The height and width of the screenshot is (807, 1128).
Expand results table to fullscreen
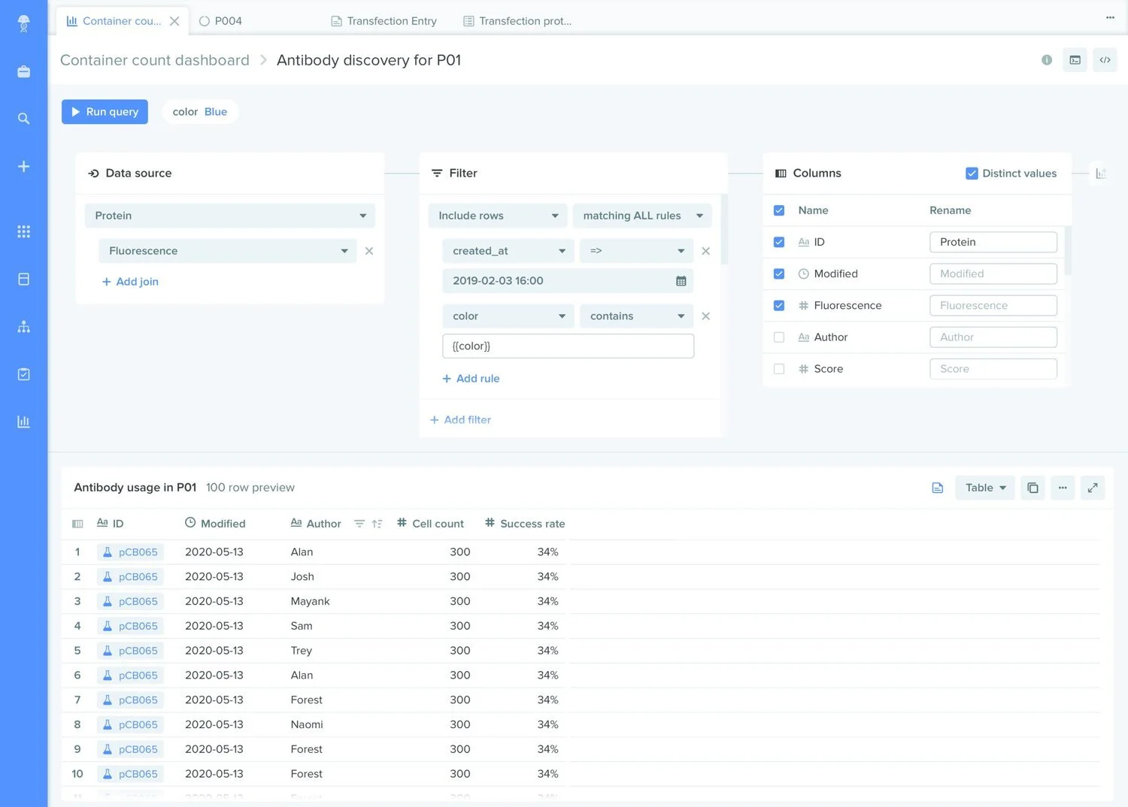coord(1093,488)
